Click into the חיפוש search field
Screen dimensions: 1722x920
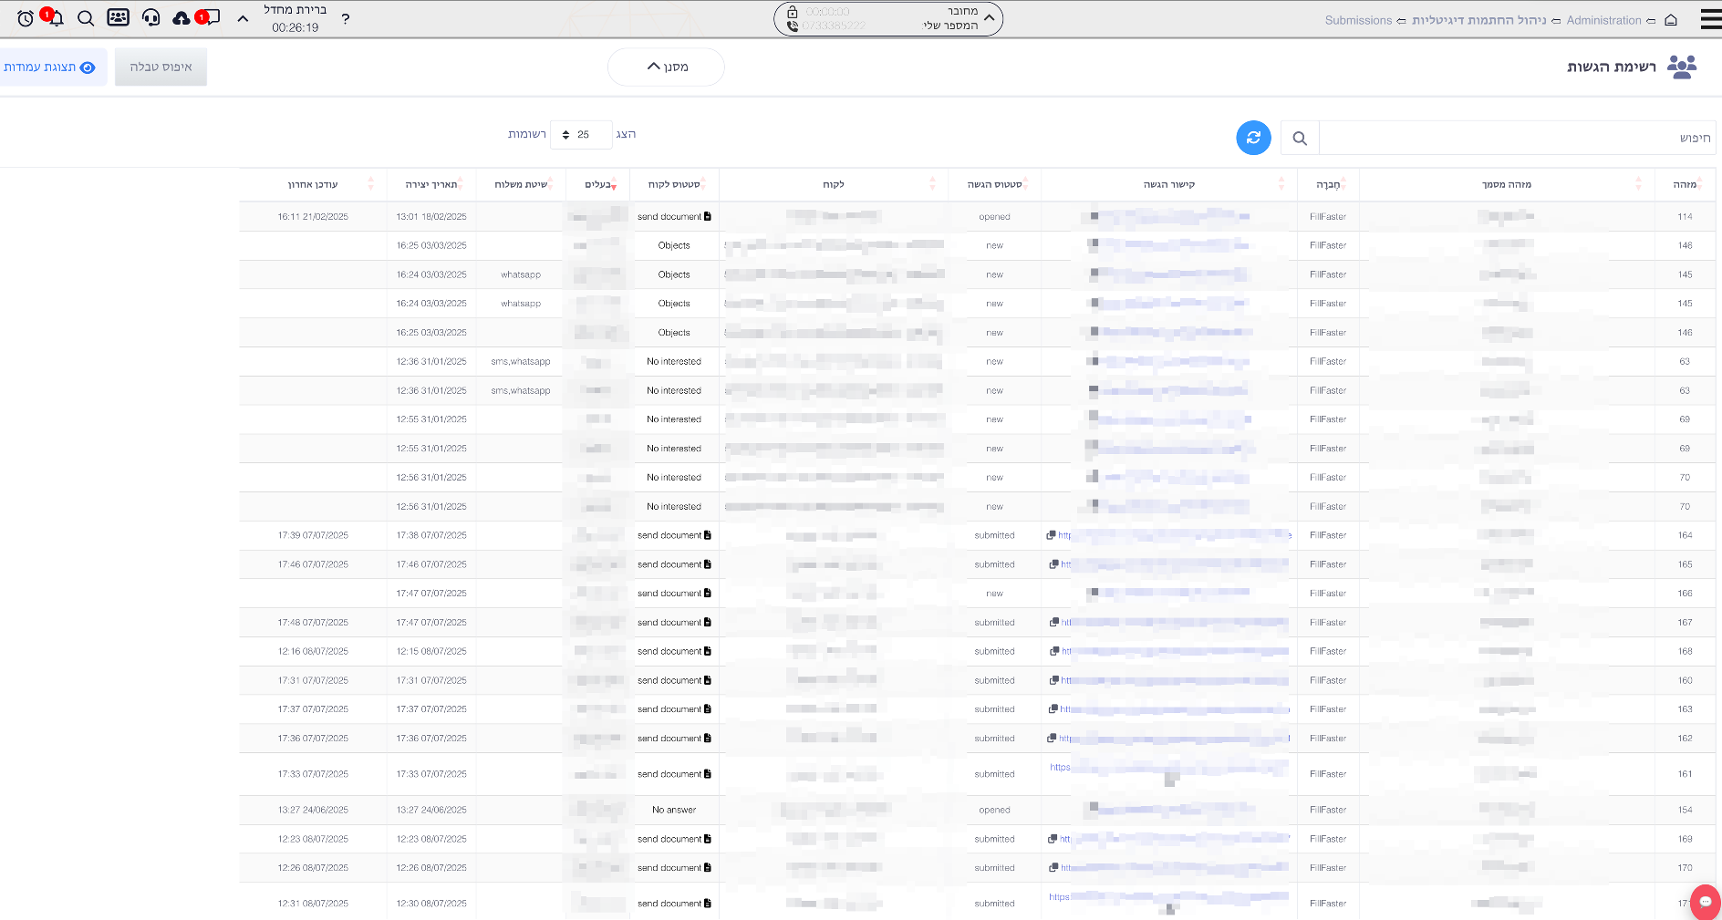[1514, 138]
